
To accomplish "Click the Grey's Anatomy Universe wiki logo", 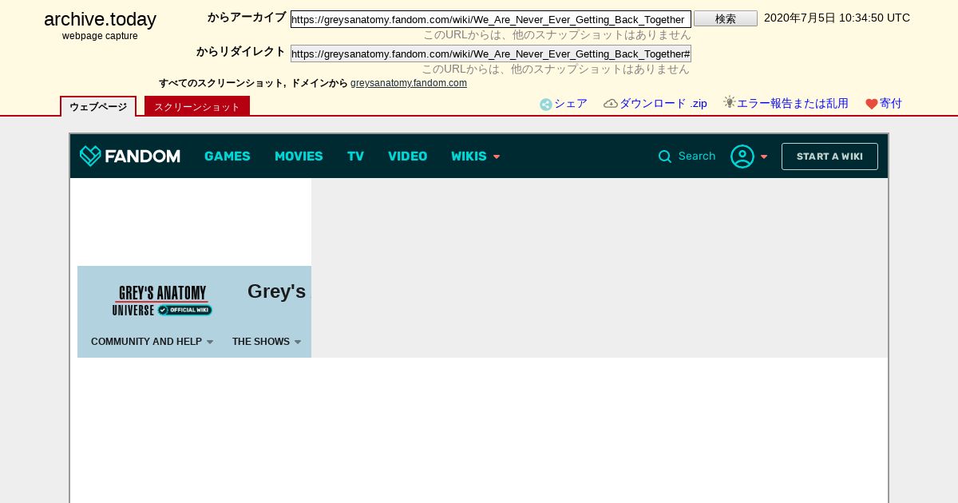I will coord(162,301).
